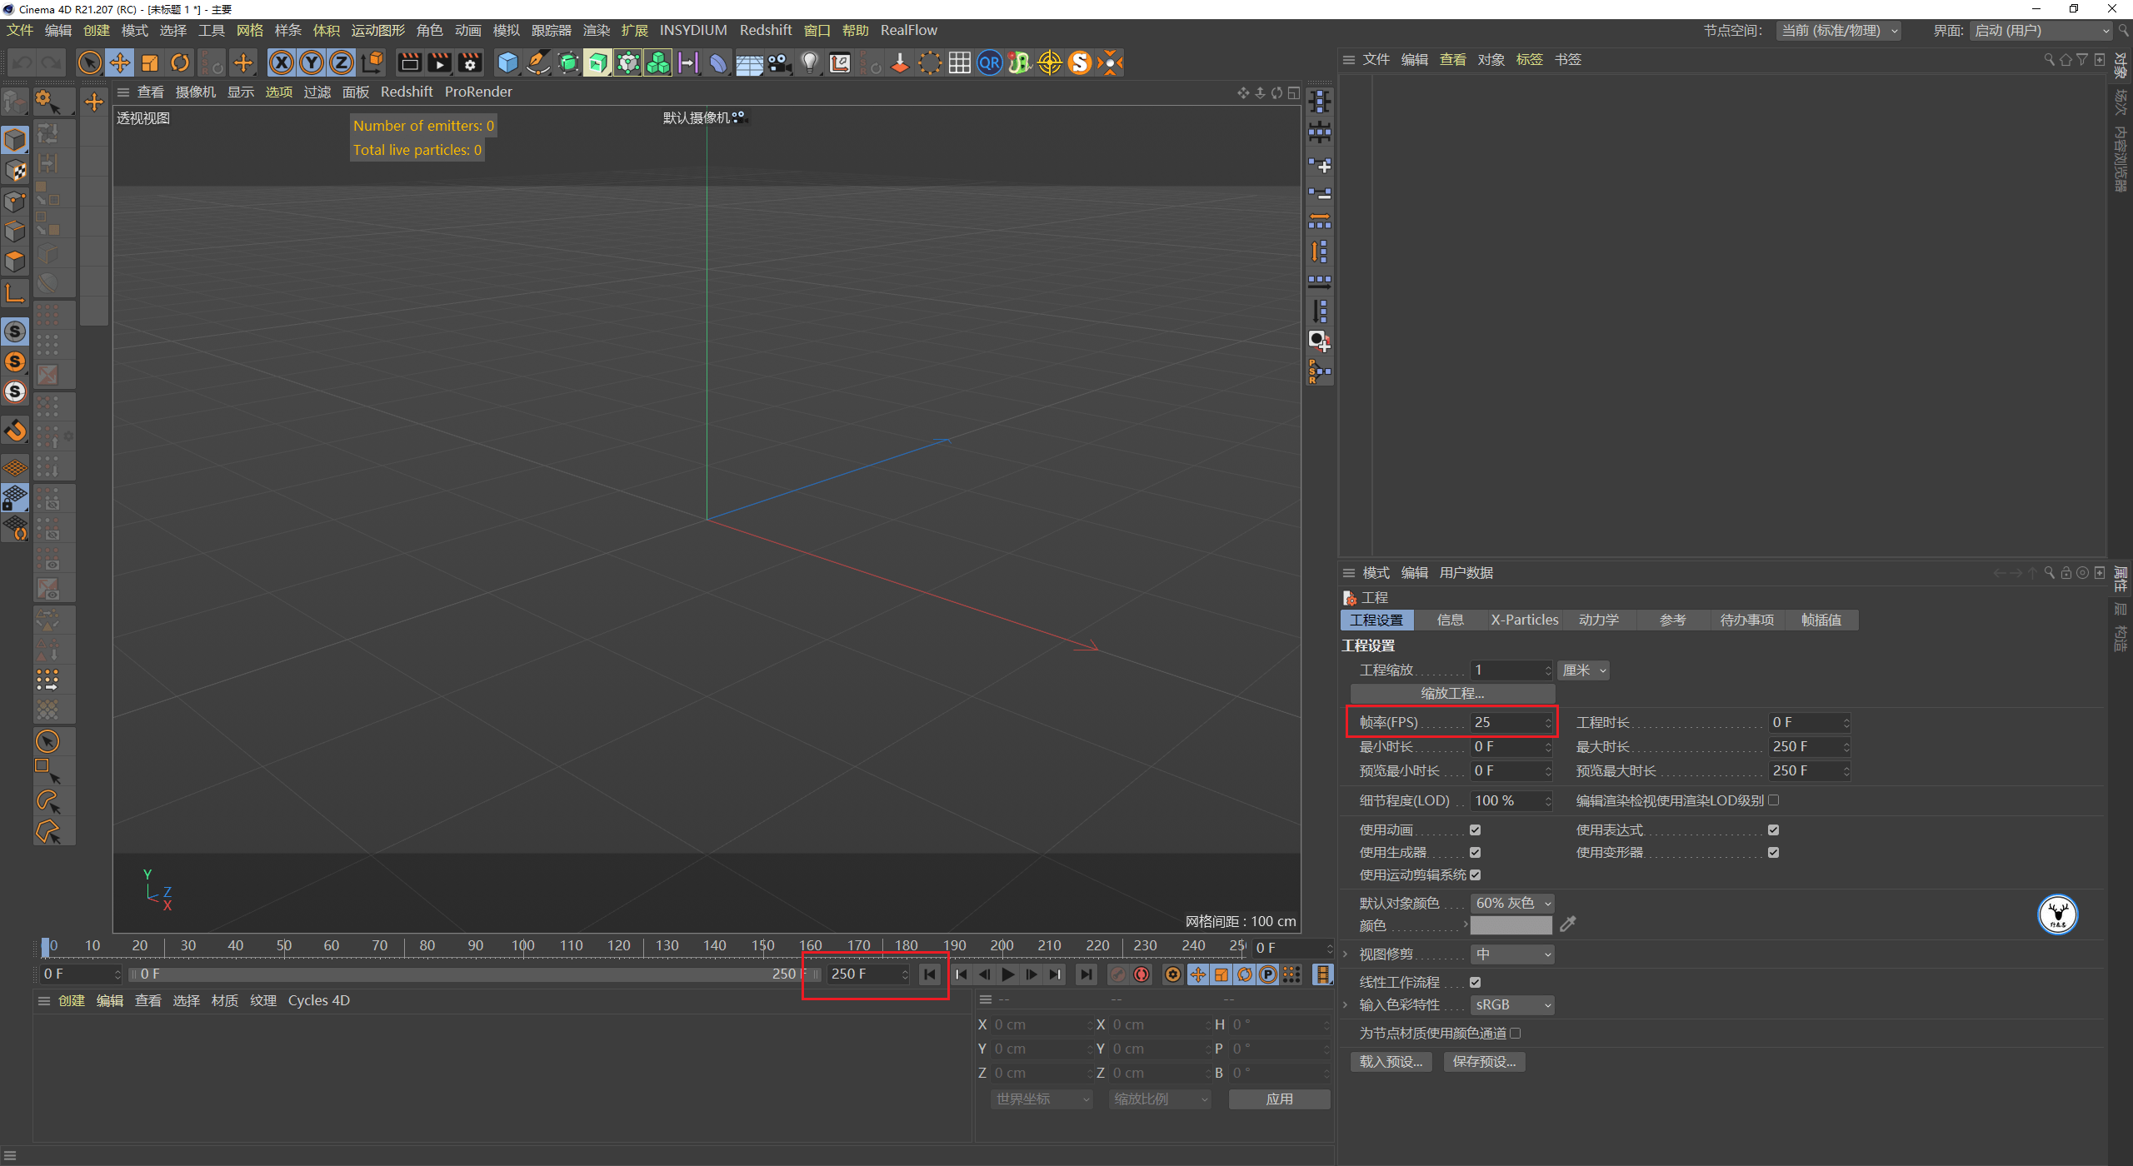This screenshot has height=1166, width=2133.
Task: Open the Render Settings editor icon
Action: 470,62
